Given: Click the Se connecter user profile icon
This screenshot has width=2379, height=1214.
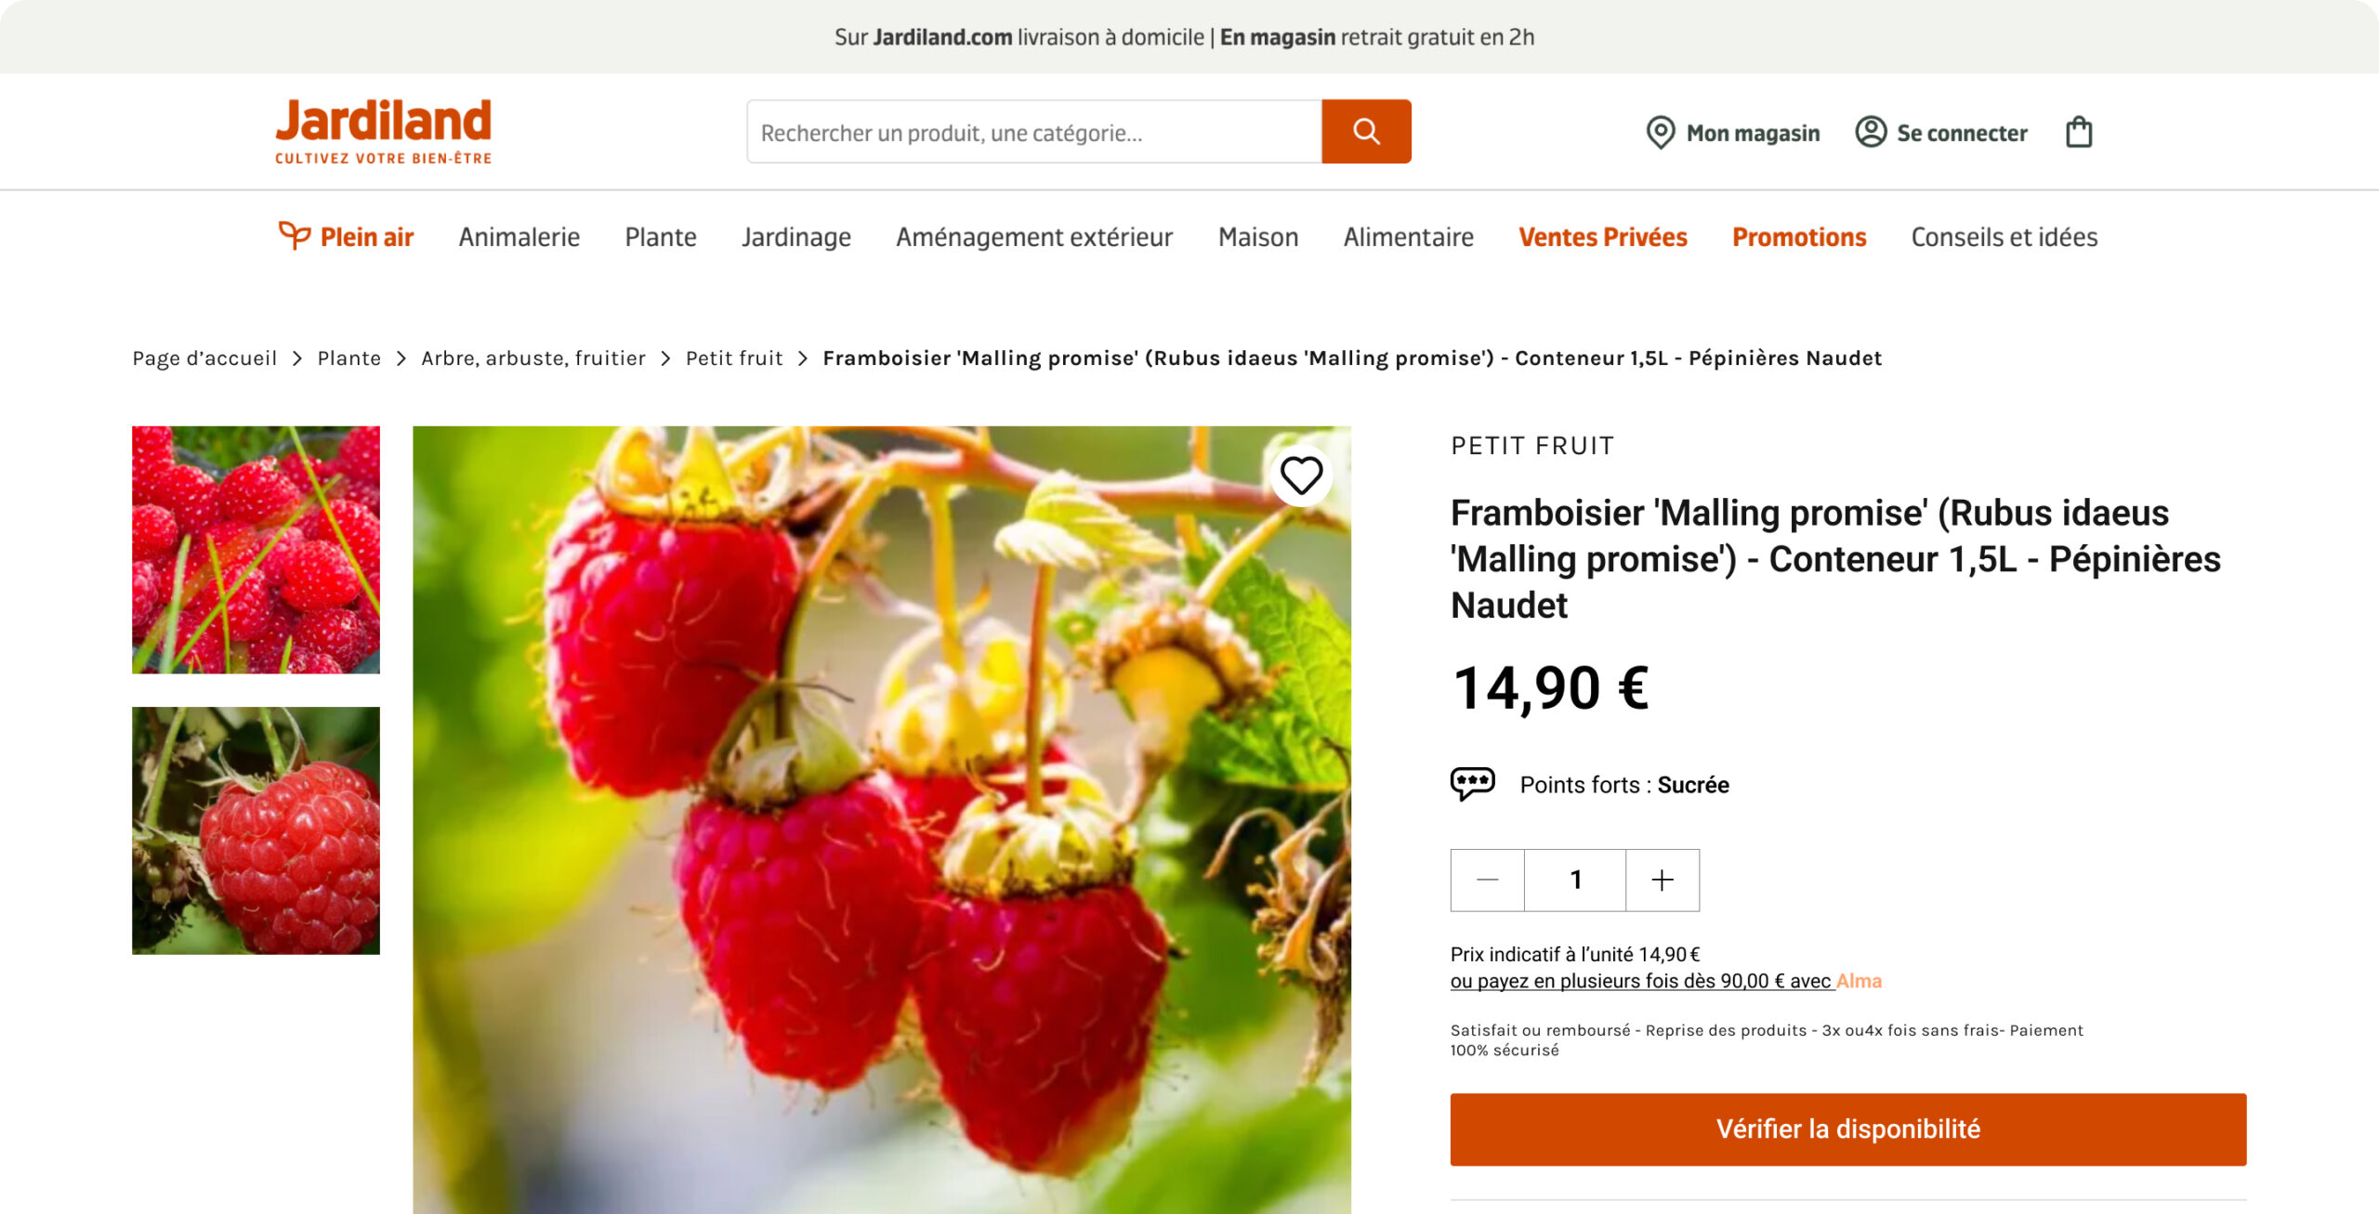Looking at the screenshot, I should pos(1871,132).
